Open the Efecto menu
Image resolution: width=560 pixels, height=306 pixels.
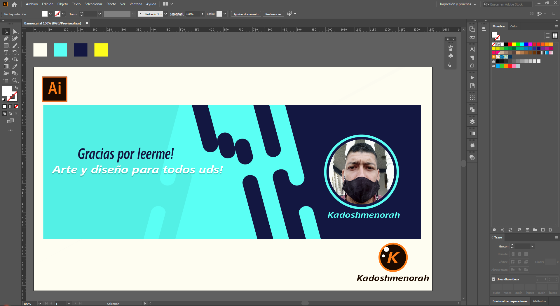[111, 4]
